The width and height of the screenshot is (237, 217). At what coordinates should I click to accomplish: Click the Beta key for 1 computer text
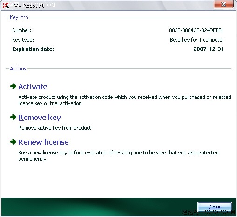click(197, 40)
